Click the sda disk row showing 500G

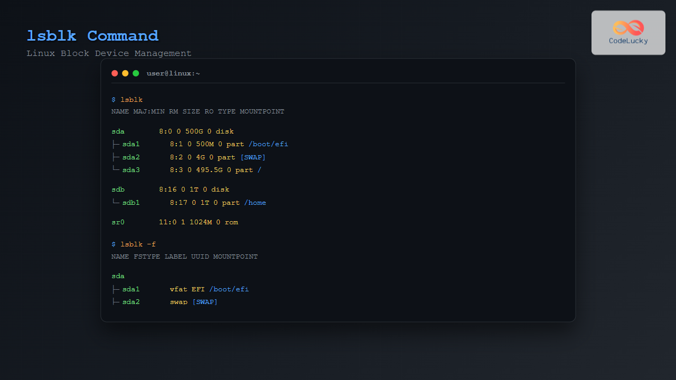click(172, 131)
